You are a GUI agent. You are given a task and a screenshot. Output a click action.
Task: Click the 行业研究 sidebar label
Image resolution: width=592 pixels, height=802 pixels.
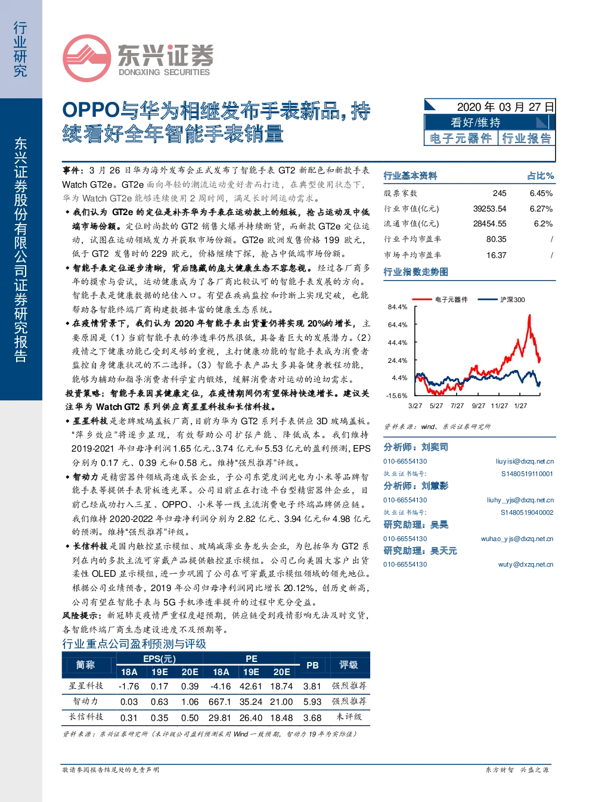point(20,49)
